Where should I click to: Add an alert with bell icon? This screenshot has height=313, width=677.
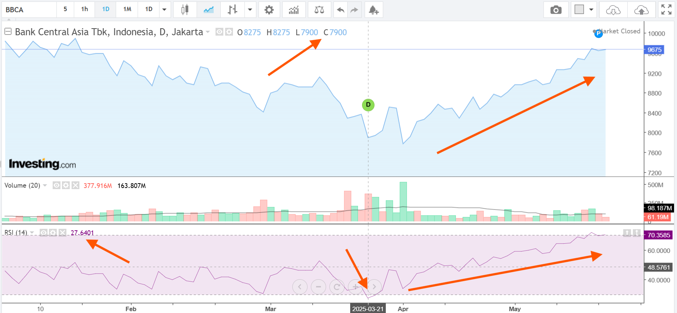point(374,10)
